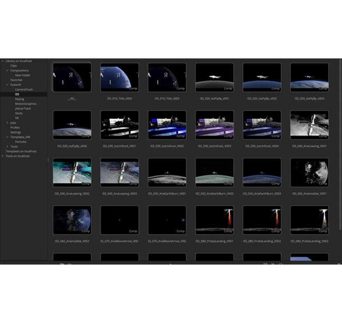Select the VR folder
The height and width of the screenshot is (323, 342).
17,118
